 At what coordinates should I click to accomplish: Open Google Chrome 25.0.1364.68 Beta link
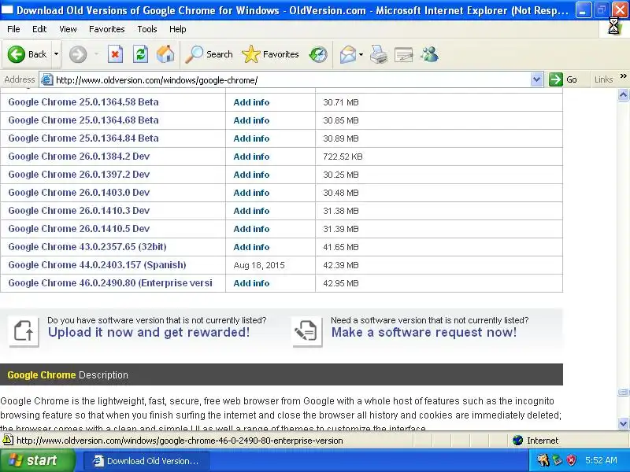pyautogui.click(x=83, y=120)
